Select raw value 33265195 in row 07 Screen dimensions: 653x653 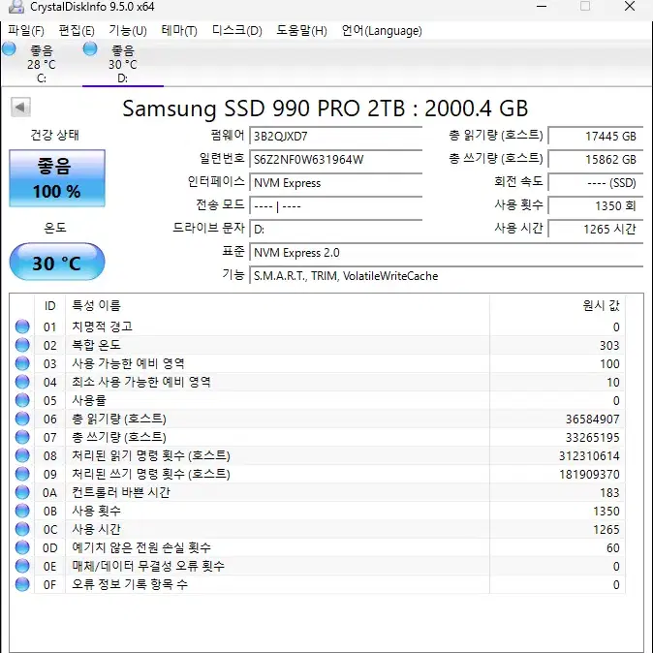(592, 437)
